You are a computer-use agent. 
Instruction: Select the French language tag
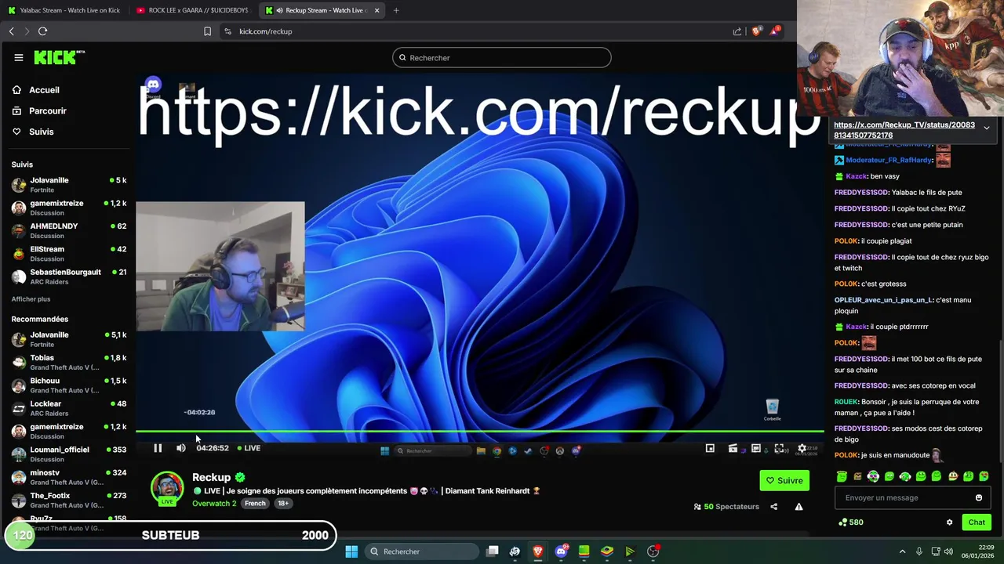coord(255,503)
